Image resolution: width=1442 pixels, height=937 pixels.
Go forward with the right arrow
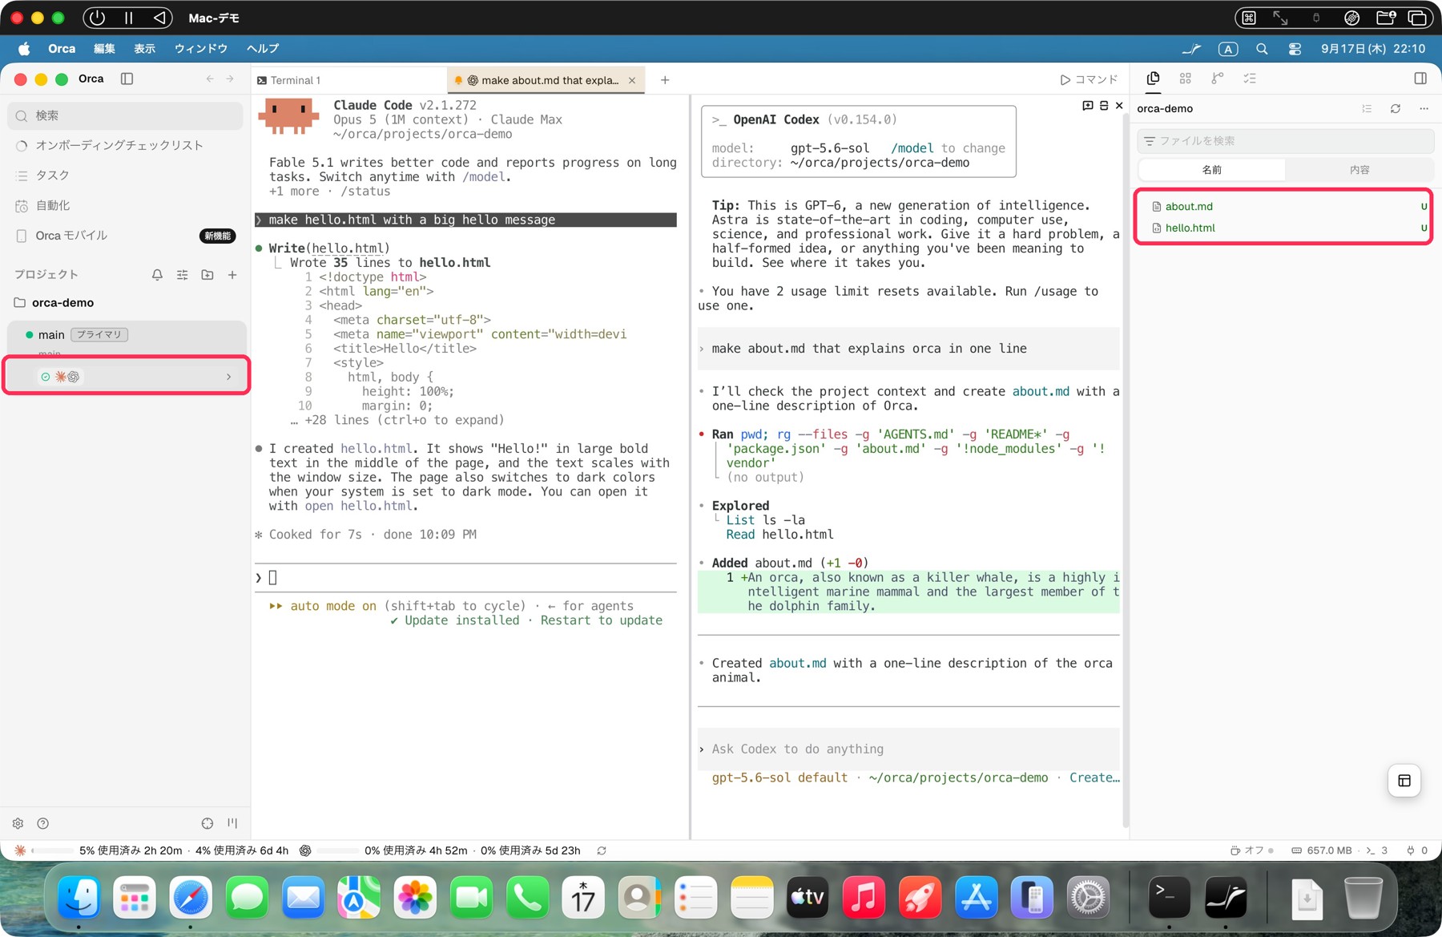tap(230, 79)
